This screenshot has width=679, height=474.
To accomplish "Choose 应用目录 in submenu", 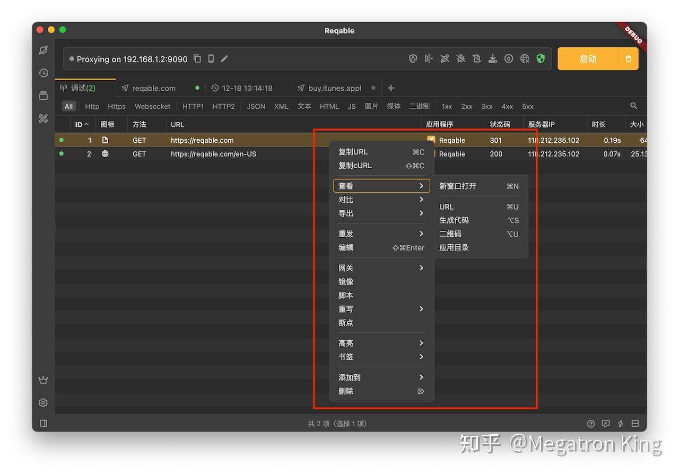I will coord(479,247).
